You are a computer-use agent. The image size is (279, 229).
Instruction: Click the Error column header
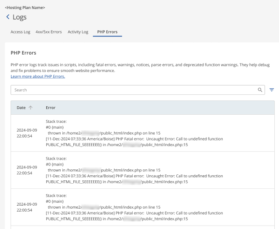click(x=50, y=108)
